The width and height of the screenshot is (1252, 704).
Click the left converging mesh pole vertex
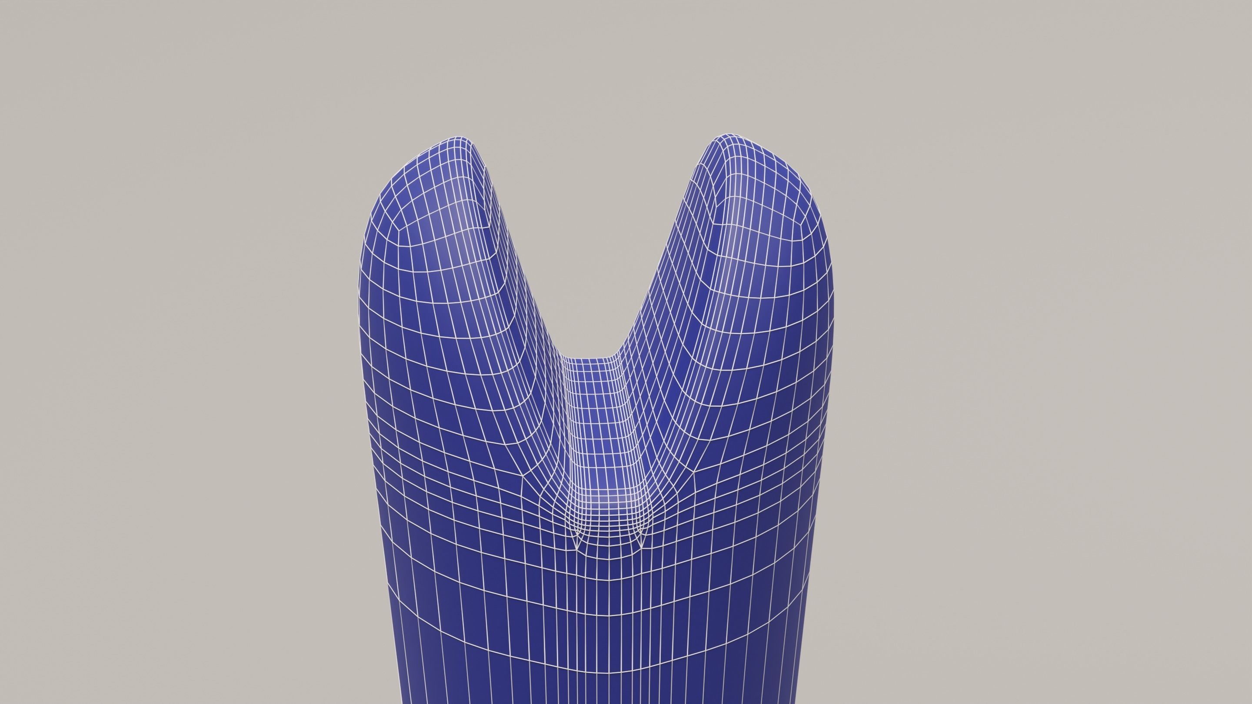coord(577,549)
